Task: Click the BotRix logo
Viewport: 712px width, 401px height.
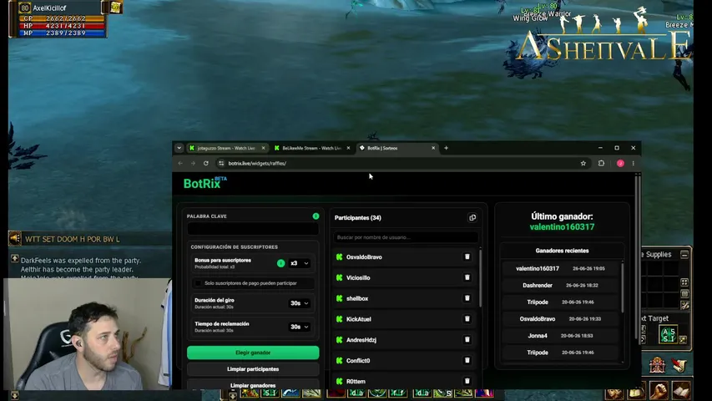Action: (205, 183)
